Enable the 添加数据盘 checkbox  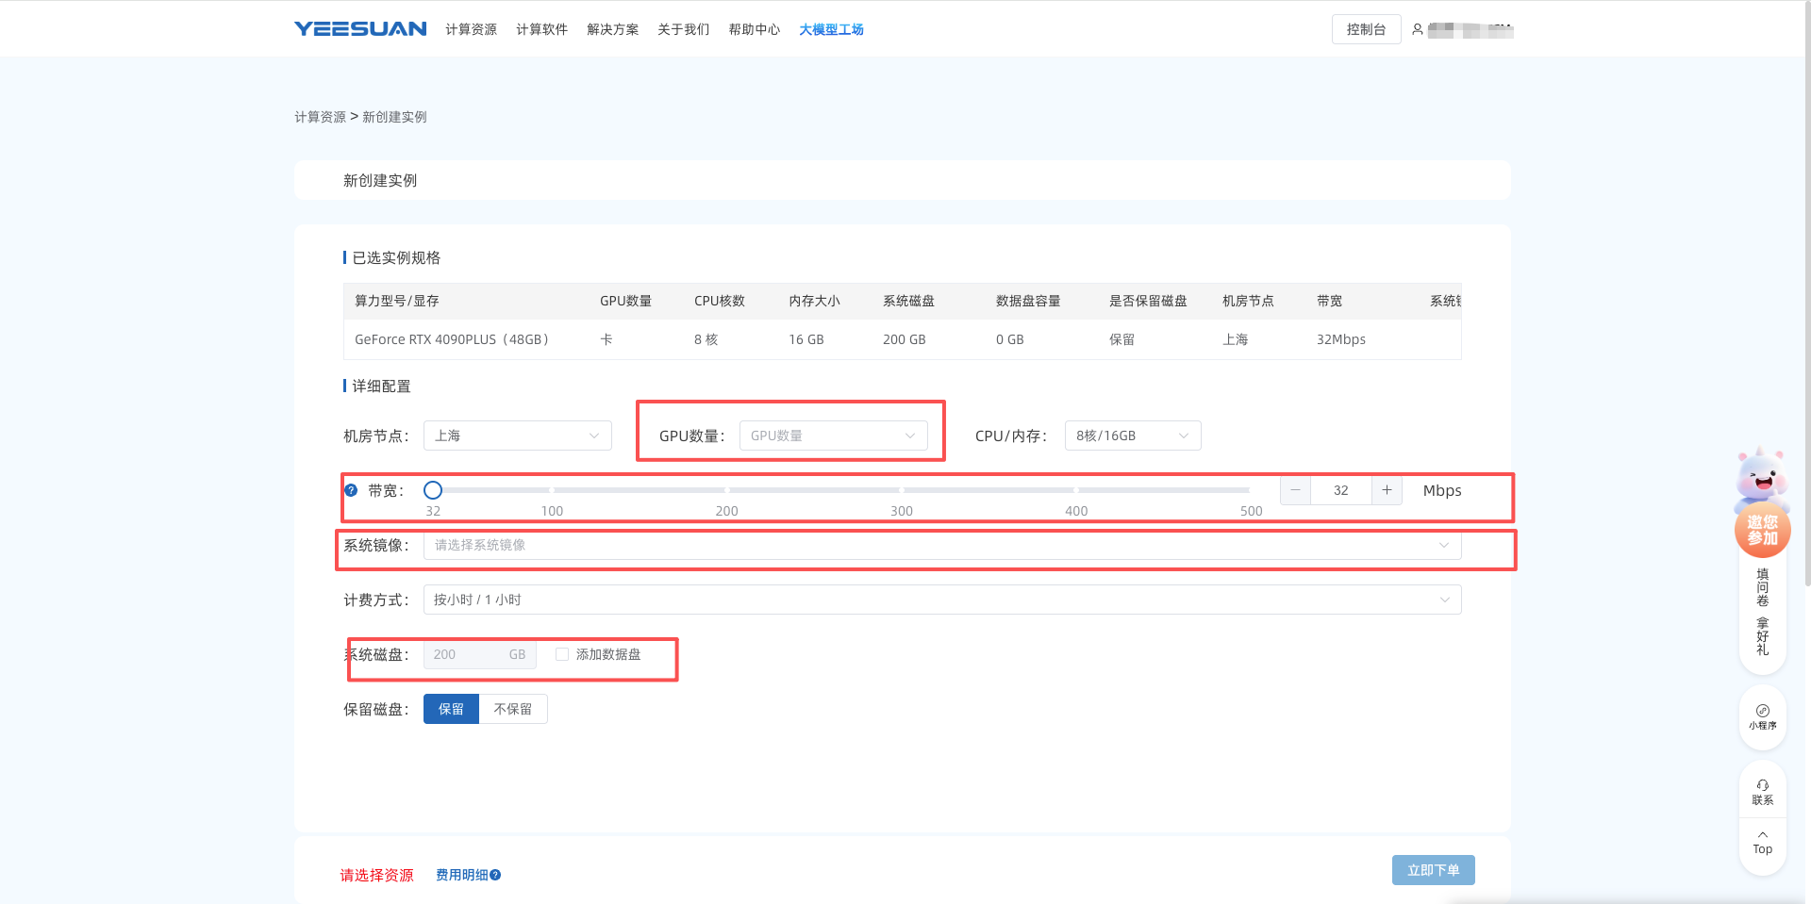[x=562, y=654]
